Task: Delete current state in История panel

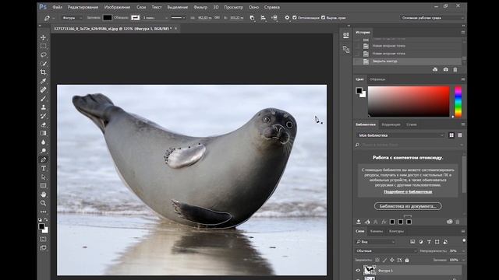Action: 455,69
